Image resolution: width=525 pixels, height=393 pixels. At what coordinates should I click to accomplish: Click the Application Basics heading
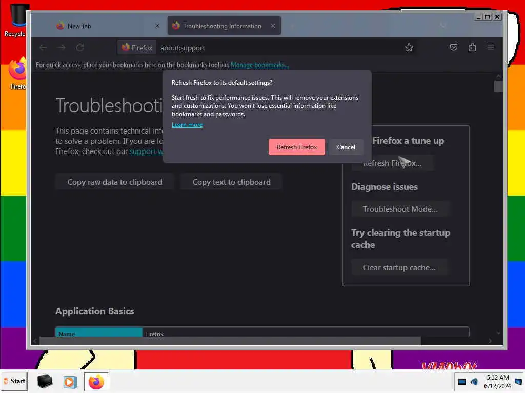click(x=95, y=311)
